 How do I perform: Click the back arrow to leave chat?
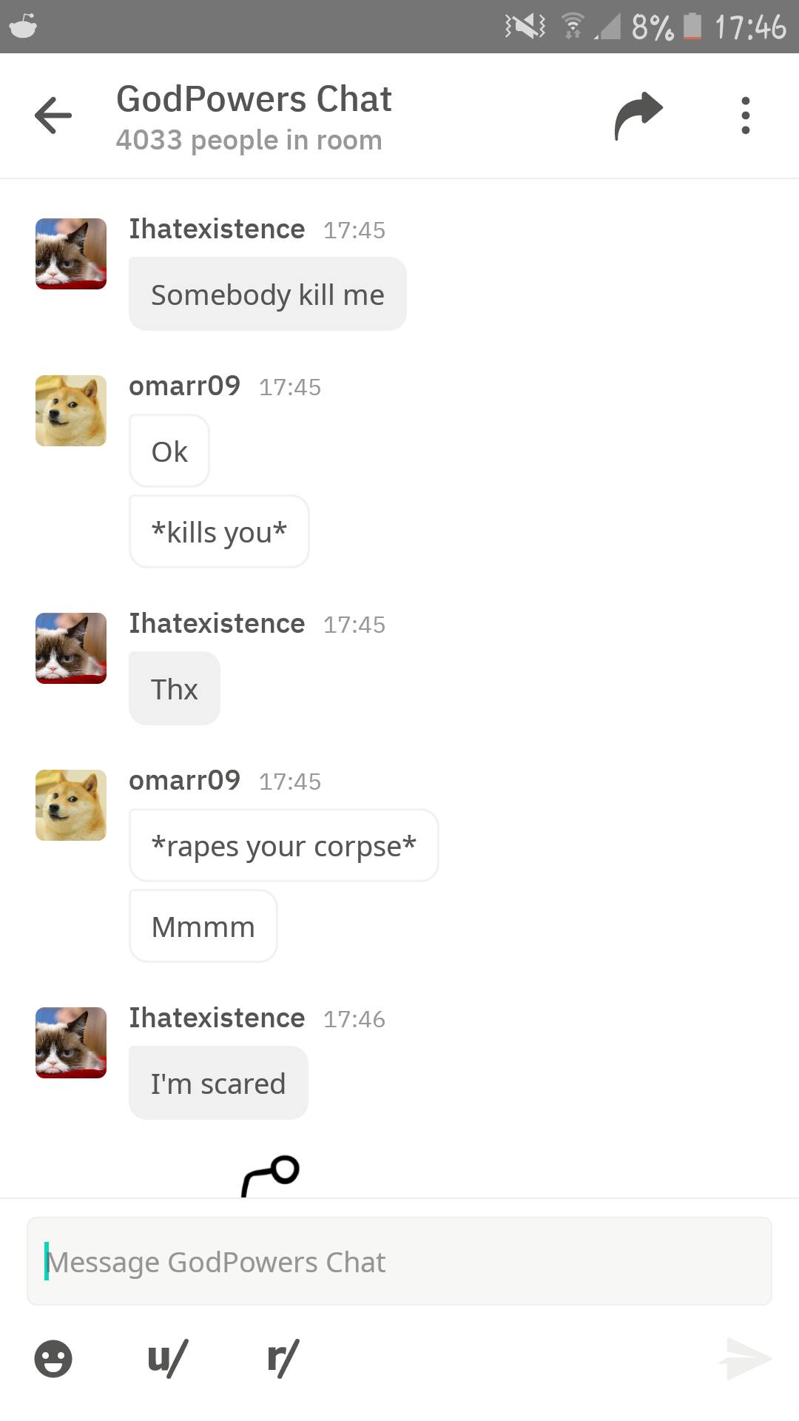pyautogui.click(x=53, y=115)
